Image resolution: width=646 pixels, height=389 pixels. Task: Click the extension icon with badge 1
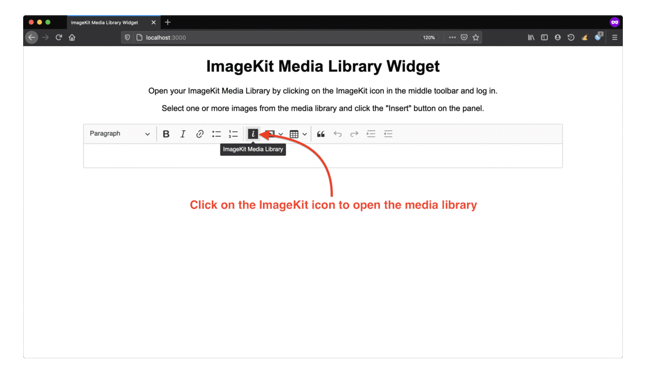click(599, 37)
